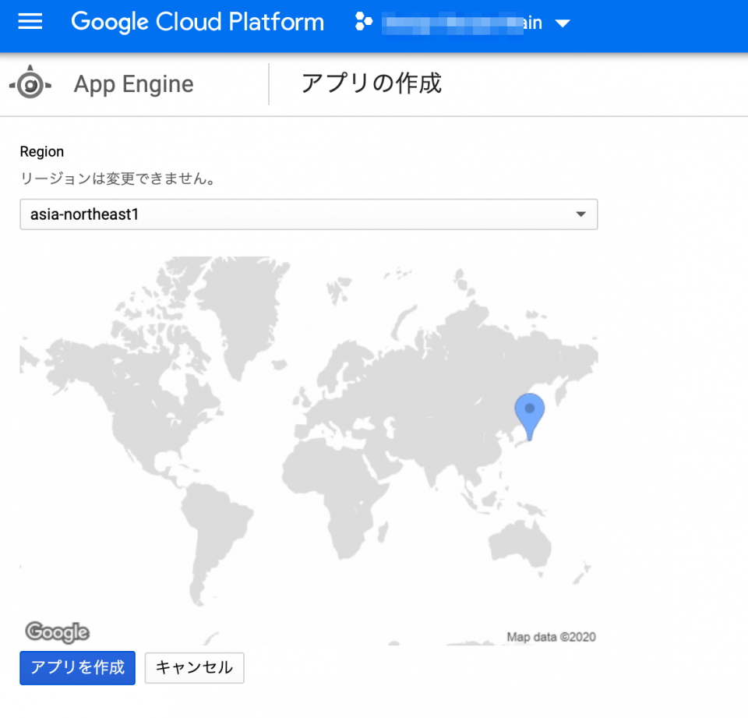
Task: Open the project selector dropdown arrow
Action: point(563,23)
